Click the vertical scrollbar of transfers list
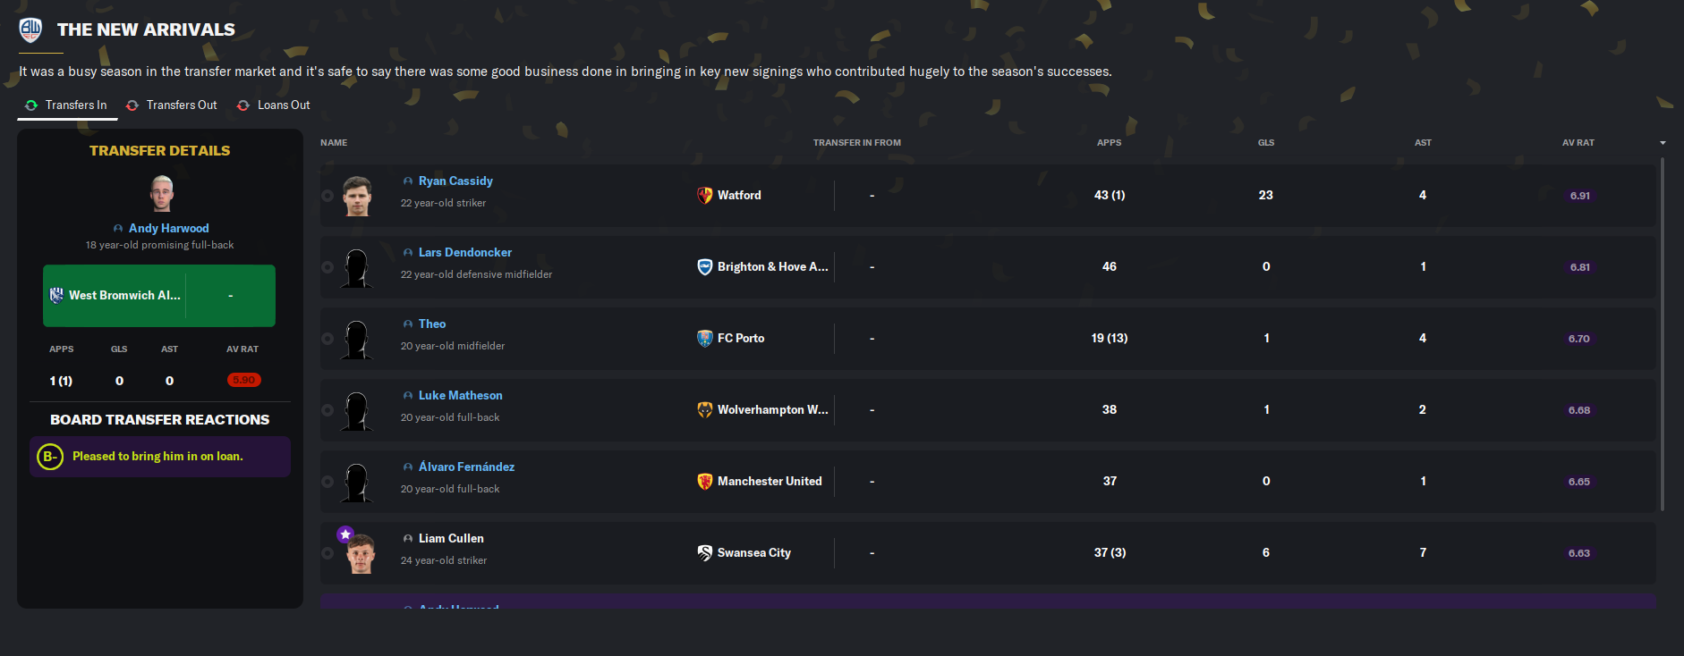Viewport: 1684px width, 656px height. pos(1663,332)
